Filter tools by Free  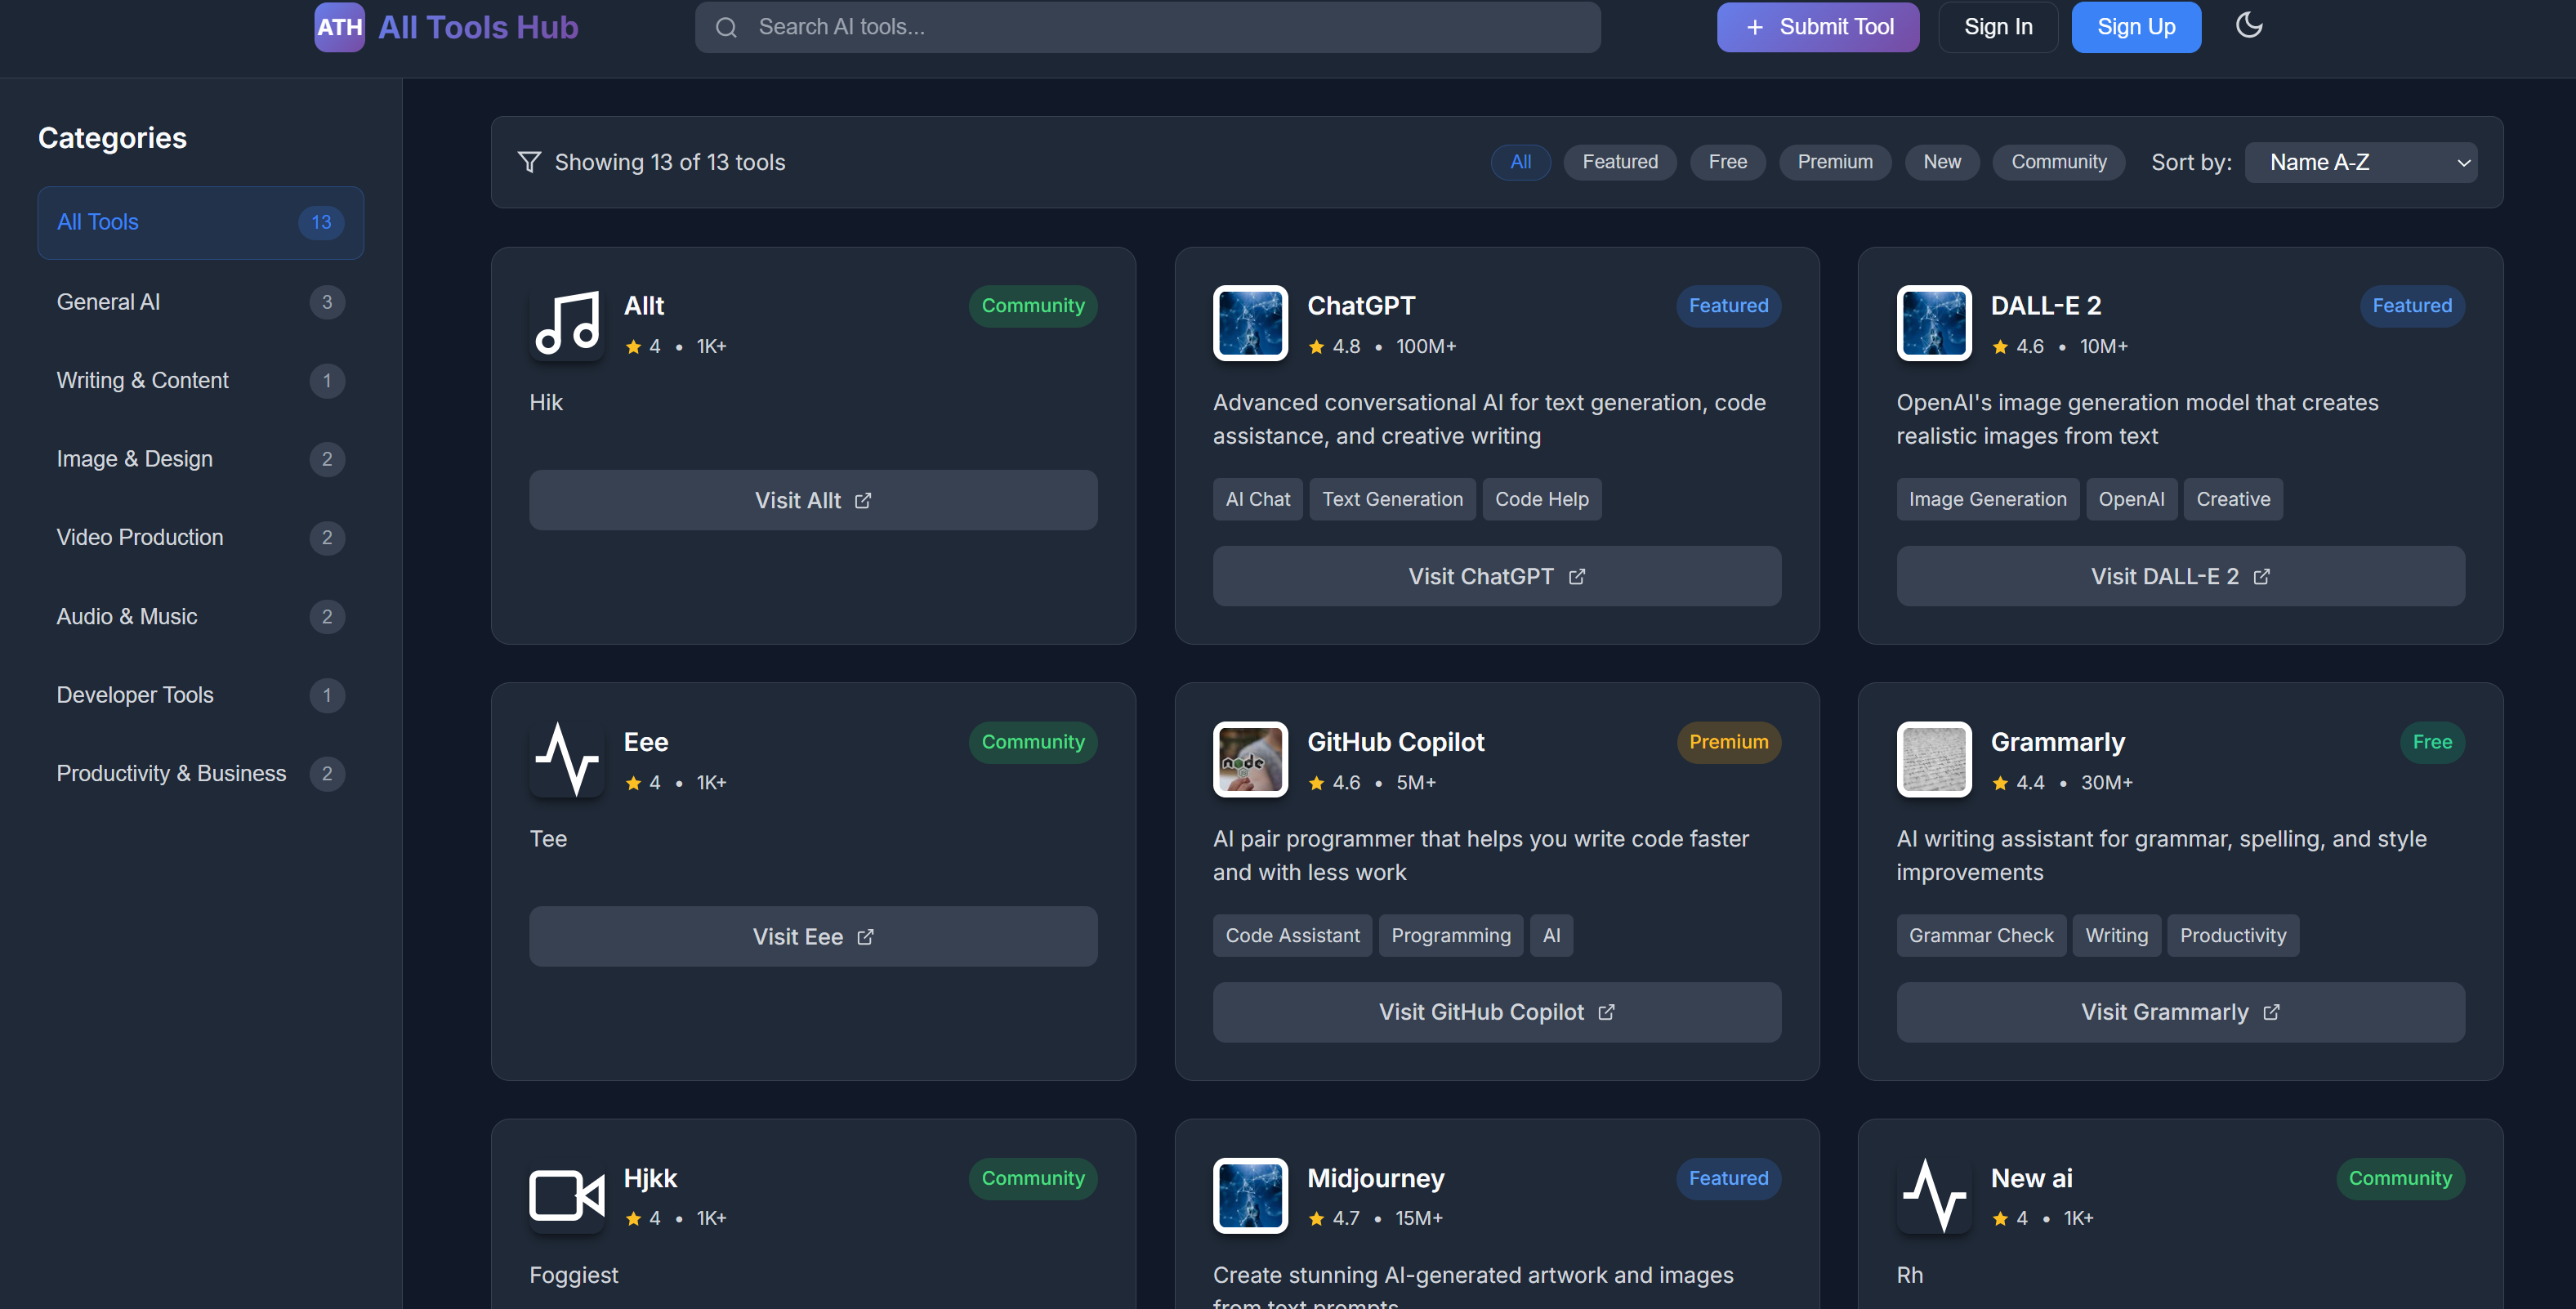pyautogui.click(x=1727, y=162)
